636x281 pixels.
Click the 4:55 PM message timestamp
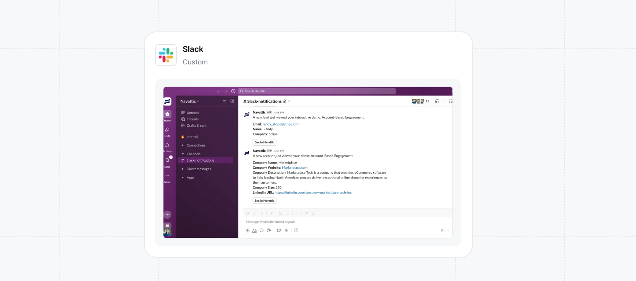(279, 151)
